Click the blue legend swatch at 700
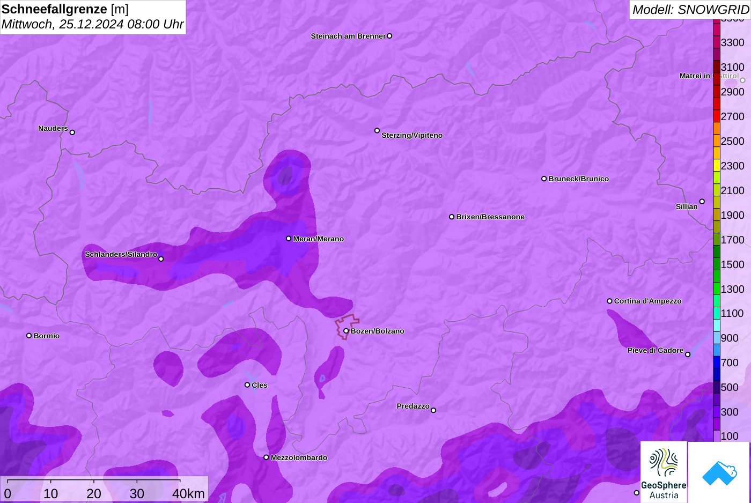The image size is (751, 503). [x=717, y=363]
